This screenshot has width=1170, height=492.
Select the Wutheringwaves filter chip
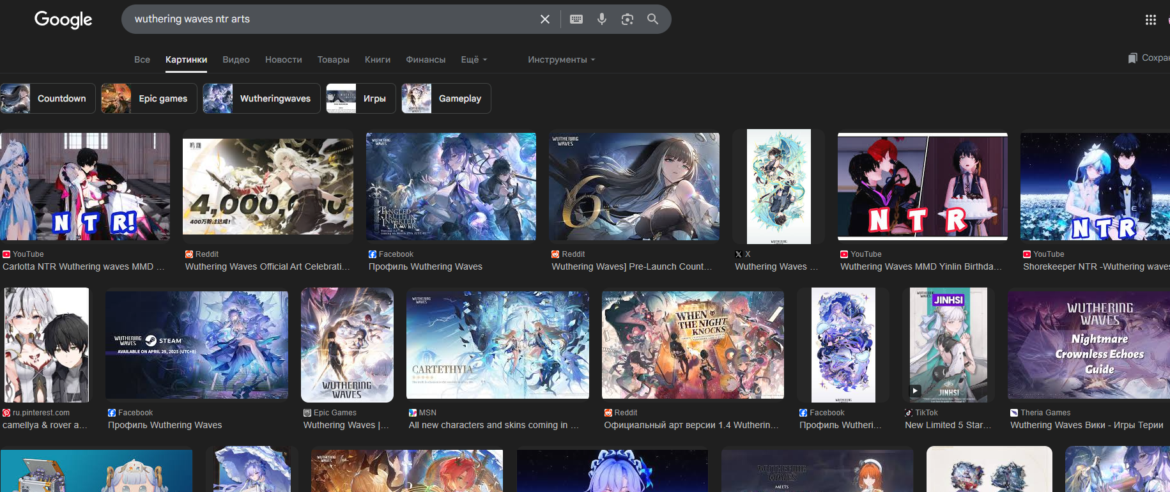(x=261, y=98)
